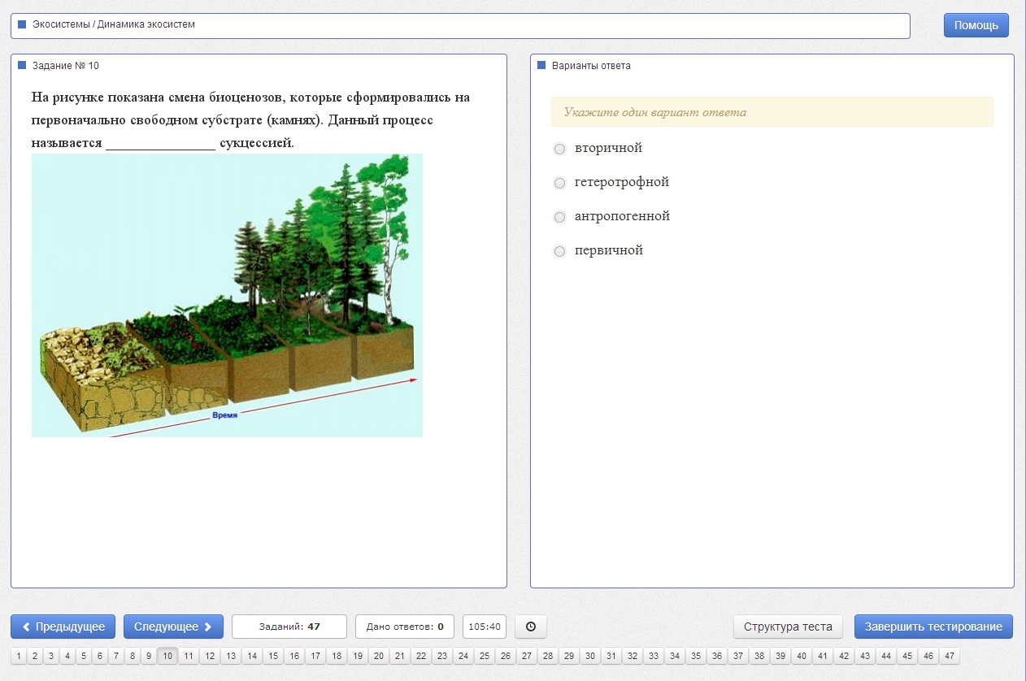Jump to question 2
This screenshot has width=1026, height=681.
[35, 656]
